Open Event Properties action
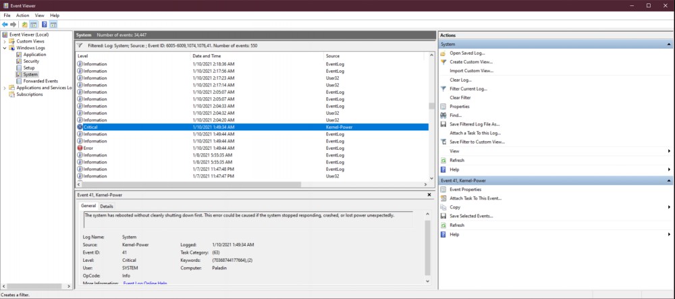The height and width of the screenshot is (299, 675). [465, 189]
